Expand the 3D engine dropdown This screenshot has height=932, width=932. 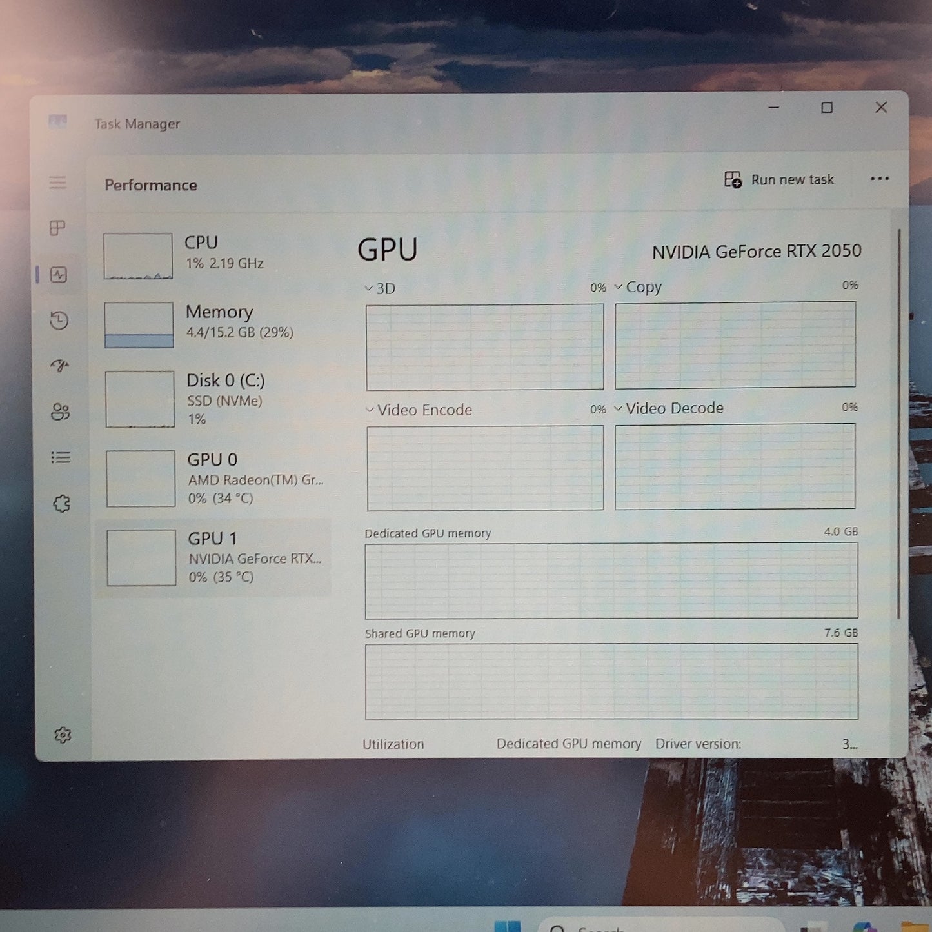coord(369,288)
